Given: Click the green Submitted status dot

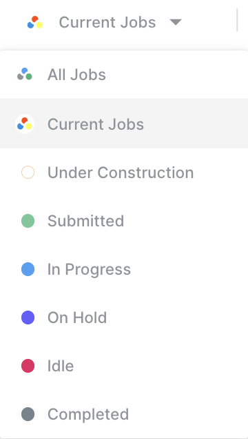Looking at the screenshot, I should 28,221.
